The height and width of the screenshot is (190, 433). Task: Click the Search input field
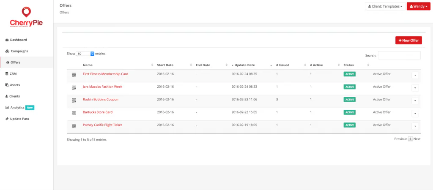pyautogui.click(x=399, y=55)
